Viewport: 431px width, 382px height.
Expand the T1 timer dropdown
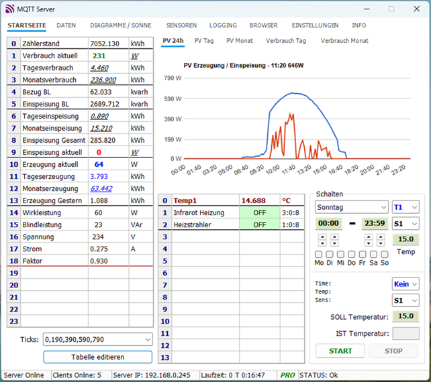tap(406, 207)
